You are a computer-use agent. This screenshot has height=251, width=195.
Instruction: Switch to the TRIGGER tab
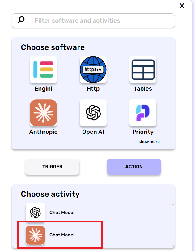point(52,167)
